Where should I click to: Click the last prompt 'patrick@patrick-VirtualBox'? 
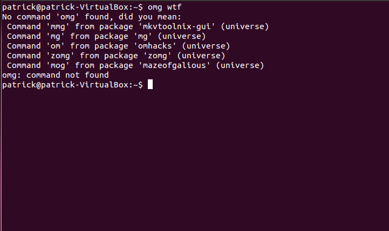coord(65,85)
